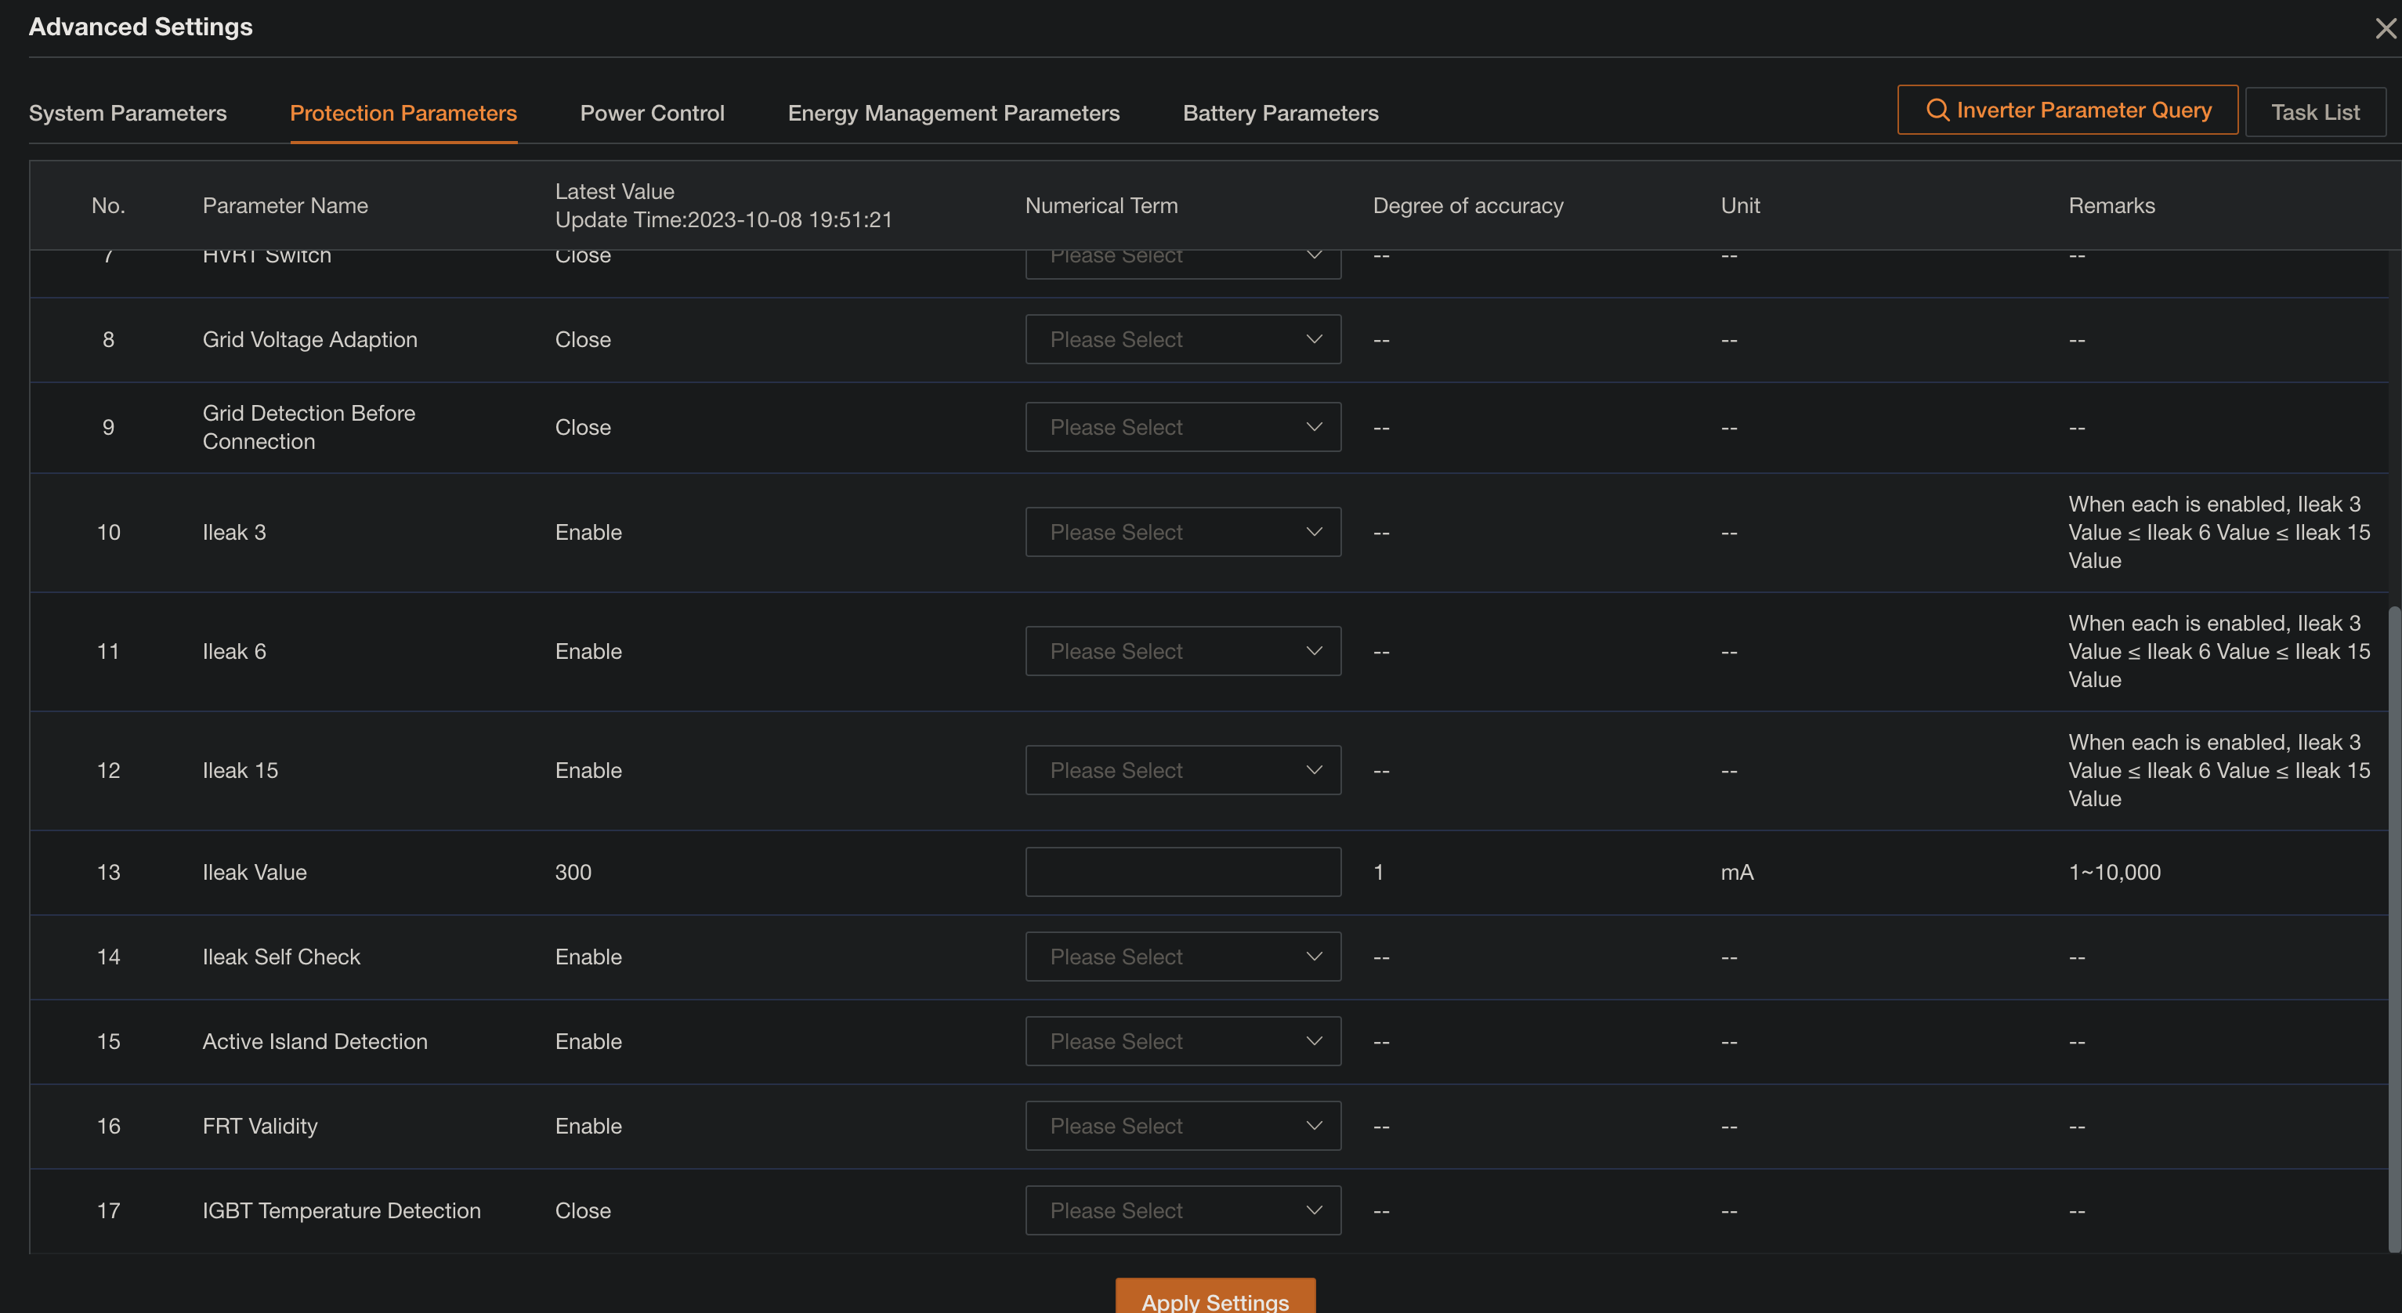Open the Ileak 15 selection dropdown
The image size is (2402, 1313).
pos(1181,769)
